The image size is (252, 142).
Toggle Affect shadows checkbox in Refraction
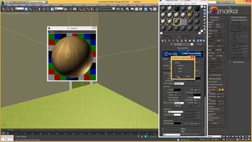coord(180,100)
